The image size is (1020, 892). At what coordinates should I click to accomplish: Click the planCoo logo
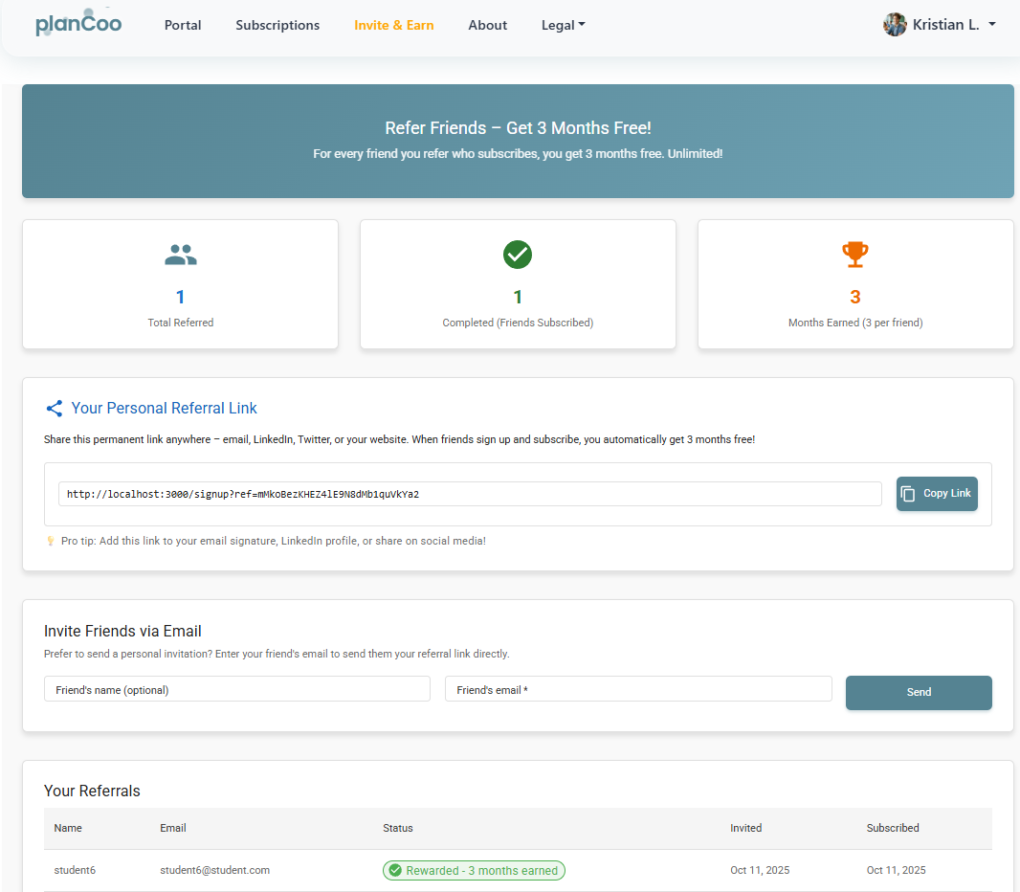pyautogui.click(x=78, y=24)
